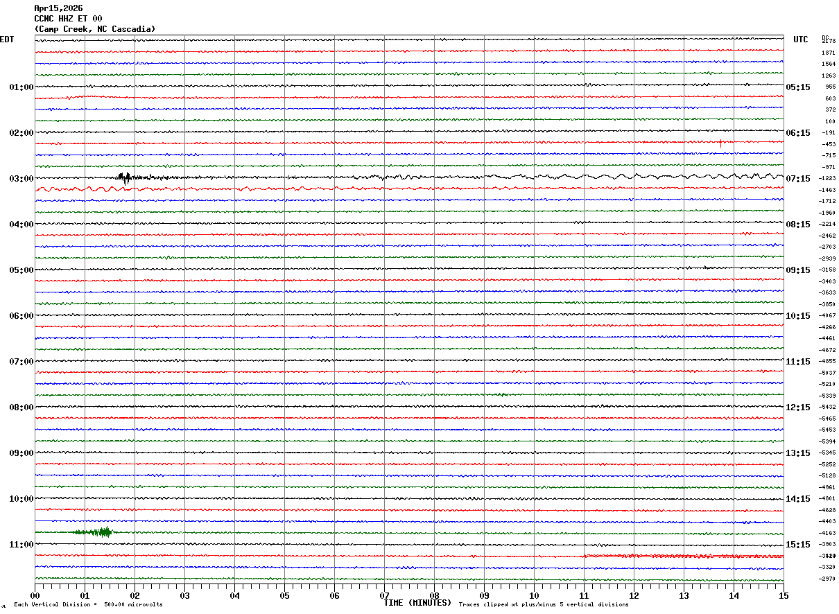Select the 01:00 EDT hour label
The width and height of the screenshot is (839, 614).
pyautogui.click(x=21, y=87)
